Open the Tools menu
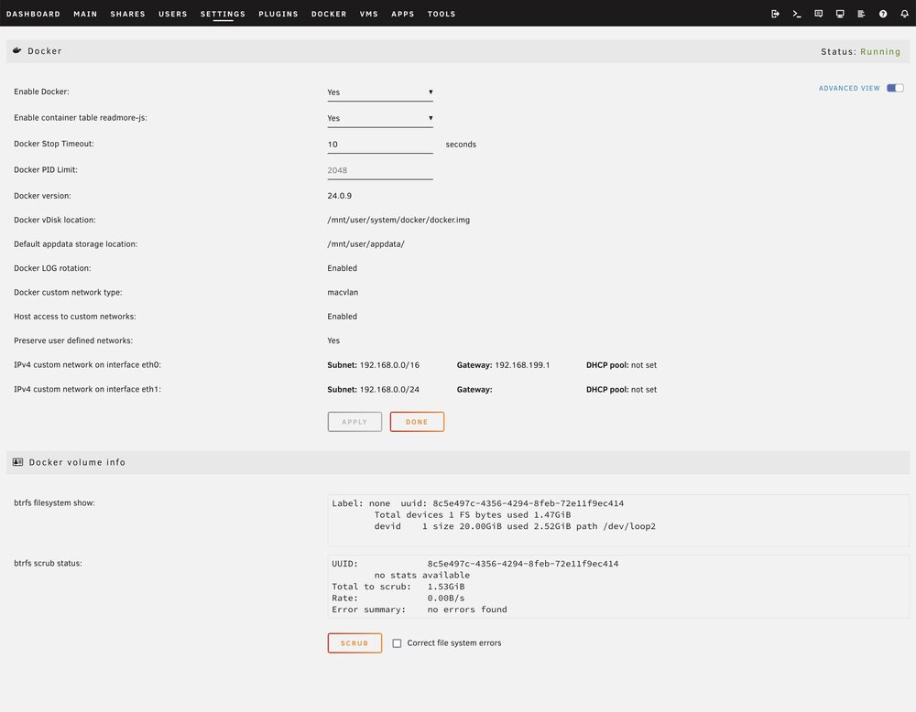 [x=442, y=14]
